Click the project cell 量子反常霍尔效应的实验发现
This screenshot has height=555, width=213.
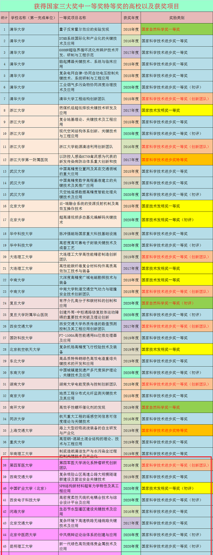90,29
